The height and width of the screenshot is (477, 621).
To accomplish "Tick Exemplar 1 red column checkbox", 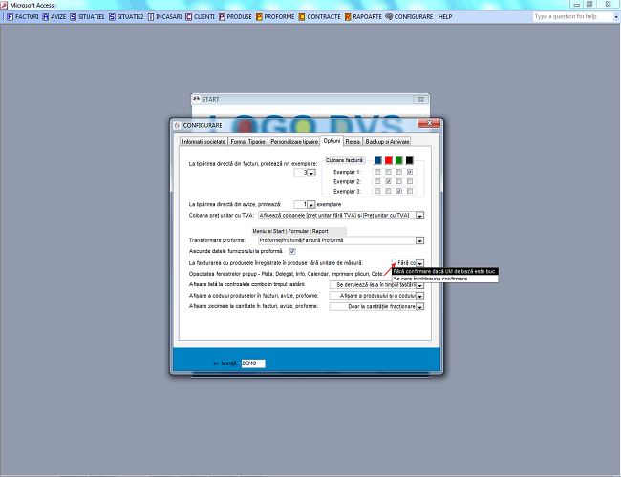I will pyautogui.click(x=389, y=172).
